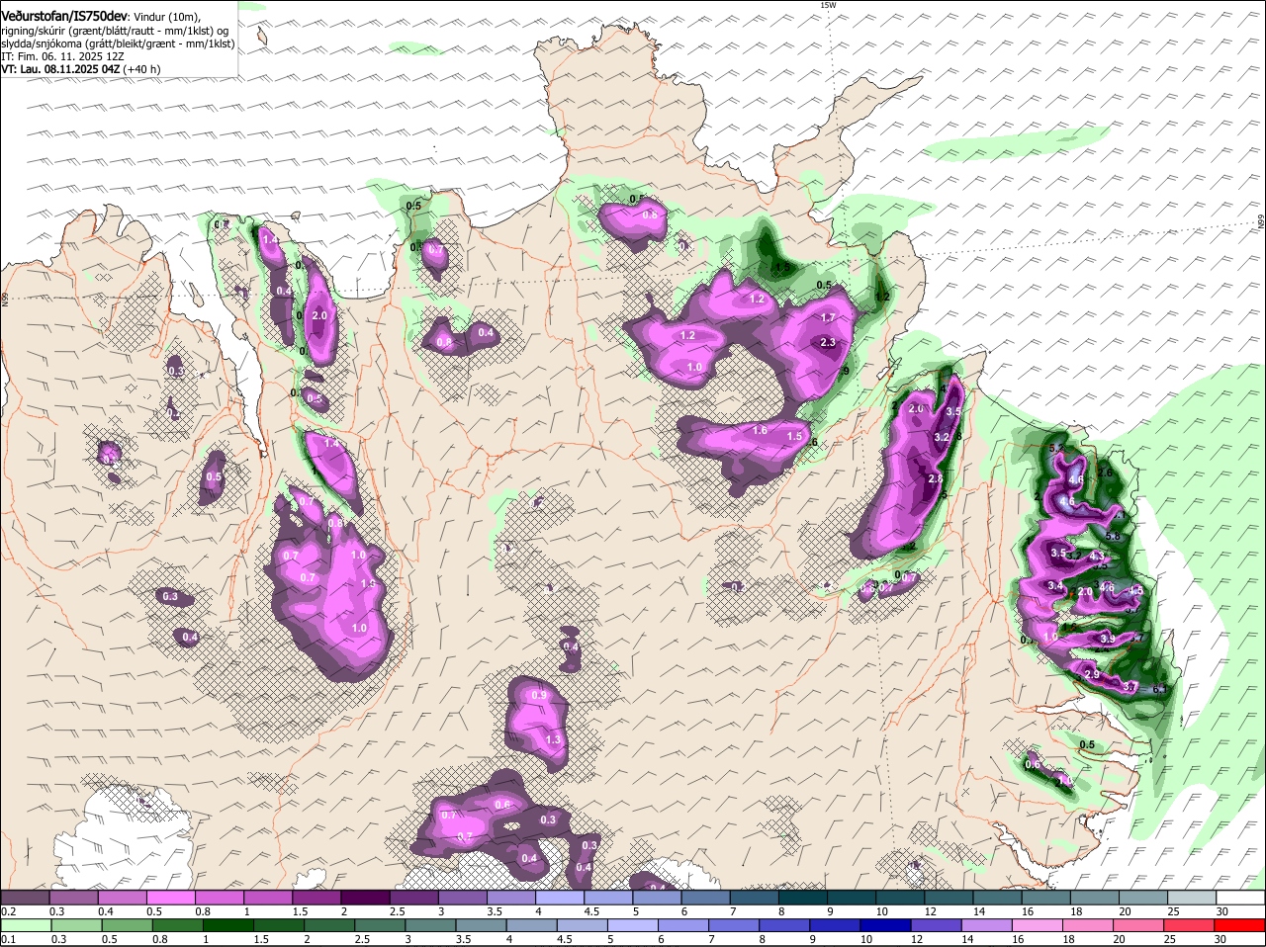Viewport: 1266px width, 947px height.
Task: Click the bright red 30 swatch in rain legend
Action: pyautogui.click(x=1240, y=925)
